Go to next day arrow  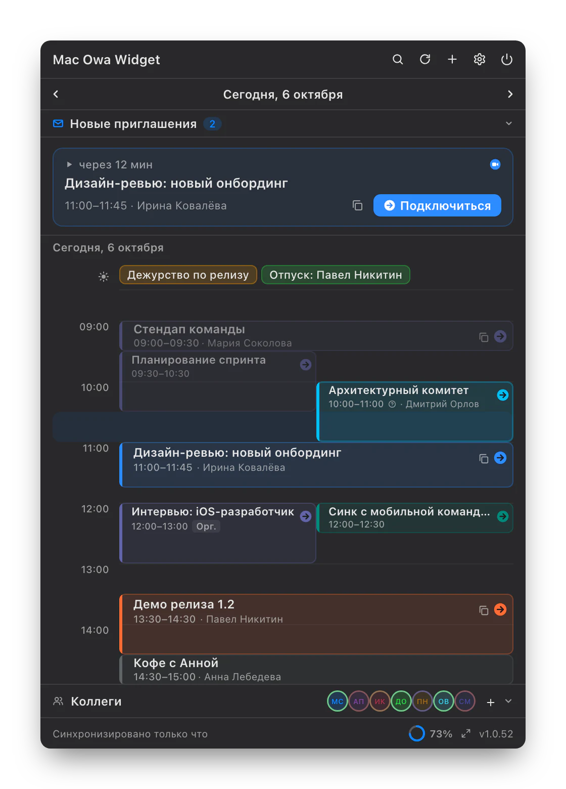click(x=510, y=94)
